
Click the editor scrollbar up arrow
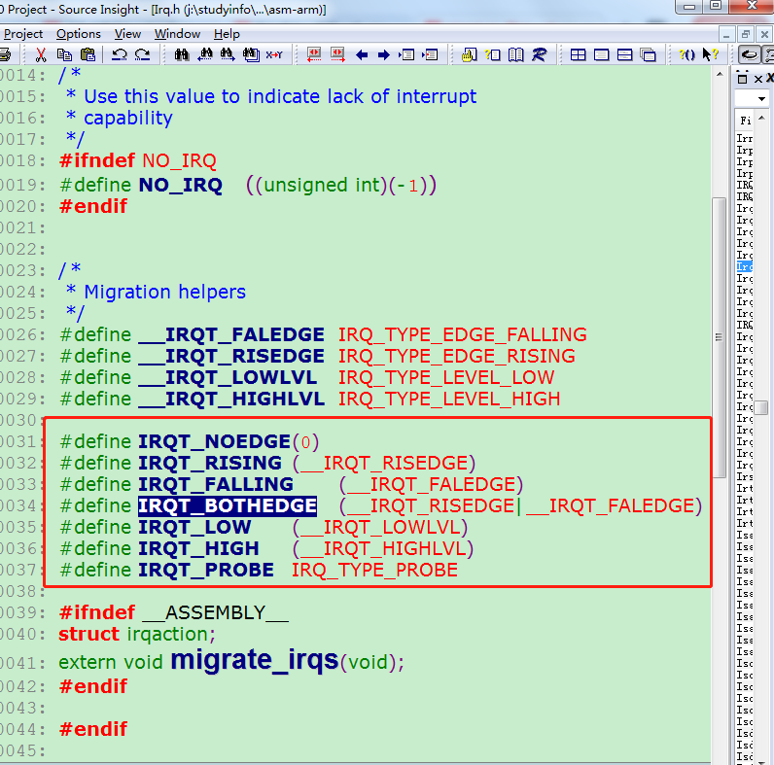point(720,74)
